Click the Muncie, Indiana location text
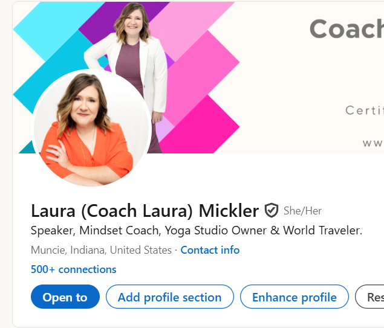Viewport: 384px width, 328px height. pyautogui.click(x=101, y=250)
